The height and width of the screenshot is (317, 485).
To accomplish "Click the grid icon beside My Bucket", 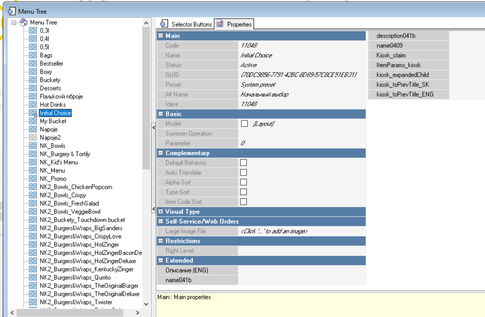I will tap(33, 121).
